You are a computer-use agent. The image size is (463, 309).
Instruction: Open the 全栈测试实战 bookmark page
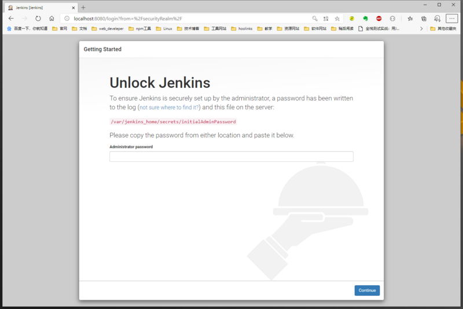pos(379,28)
